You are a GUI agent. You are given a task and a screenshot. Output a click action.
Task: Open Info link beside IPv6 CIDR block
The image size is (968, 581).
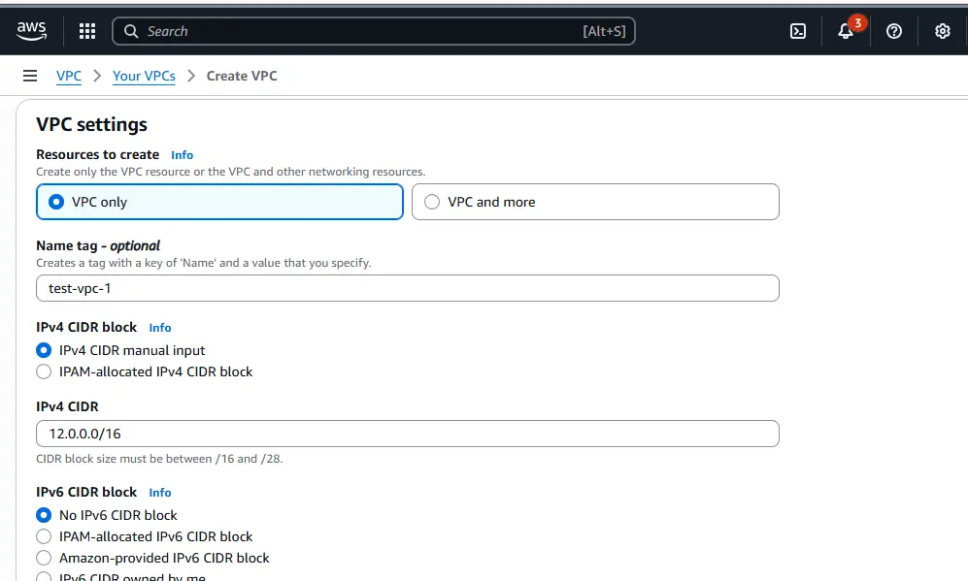point(160,492)
